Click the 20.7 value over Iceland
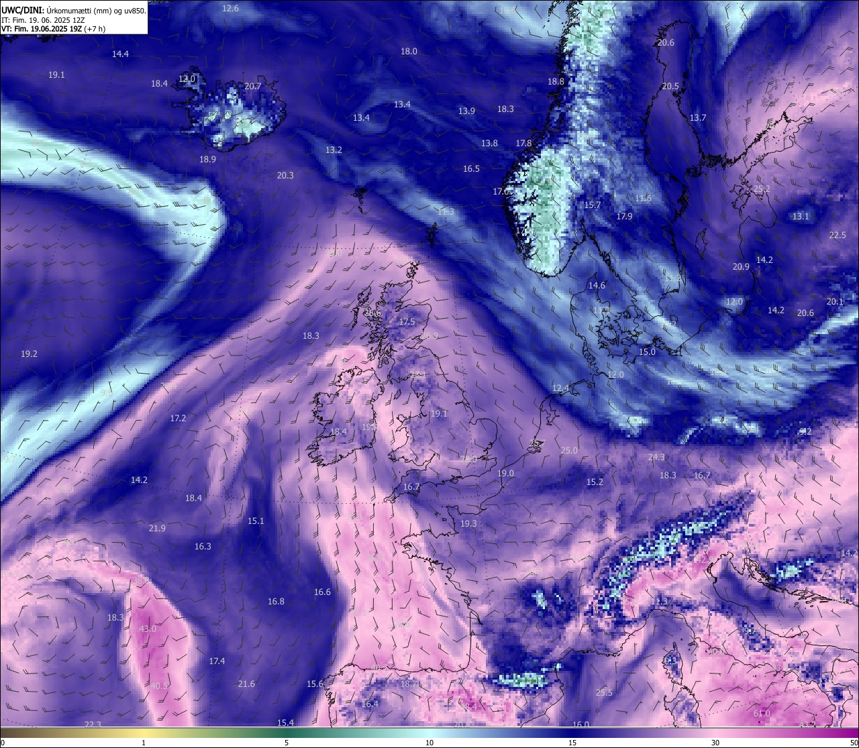This screenshot has height=748, width=859. tap(252, 86)
